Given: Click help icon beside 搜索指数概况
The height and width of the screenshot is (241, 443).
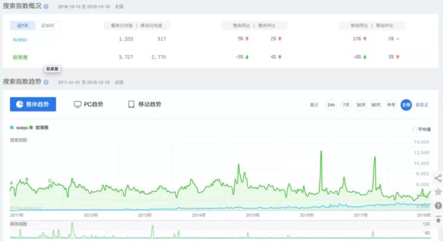Looking at the screenshot, I should pyautogui.click(x=46, y=6).
